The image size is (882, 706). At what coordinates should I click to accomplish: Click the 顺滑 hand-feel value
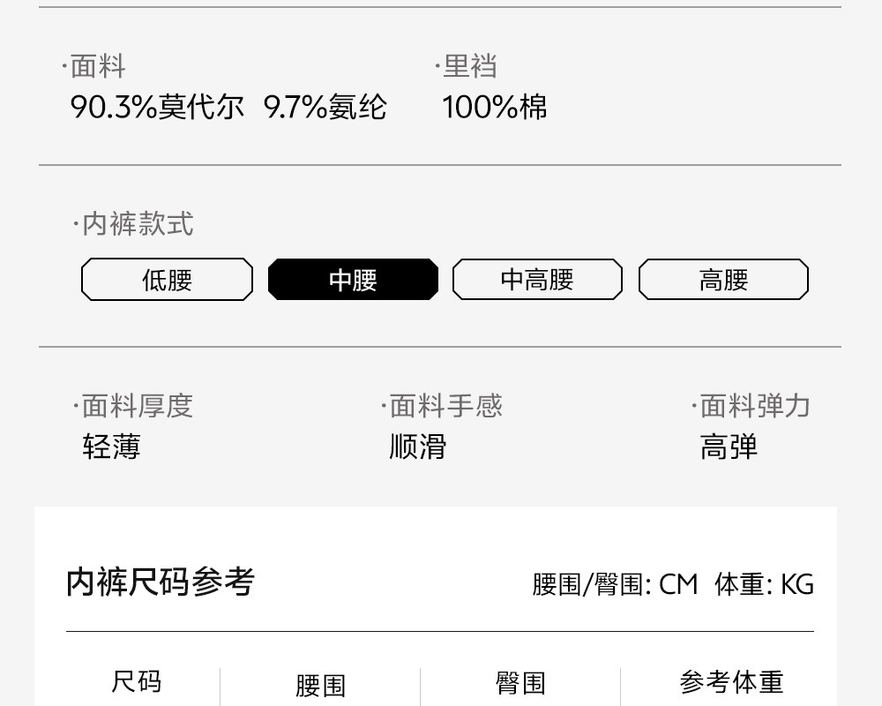(417, 447)
